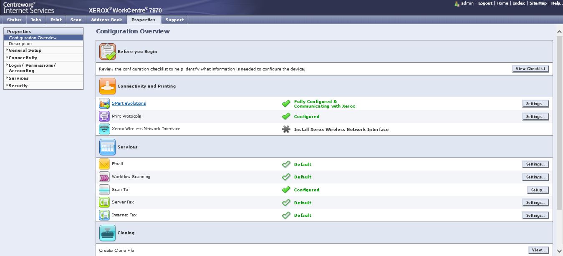Click the Scan To Configured checkmark icon
The height and width of the screenshot is (256, 563).
point(286,190)
